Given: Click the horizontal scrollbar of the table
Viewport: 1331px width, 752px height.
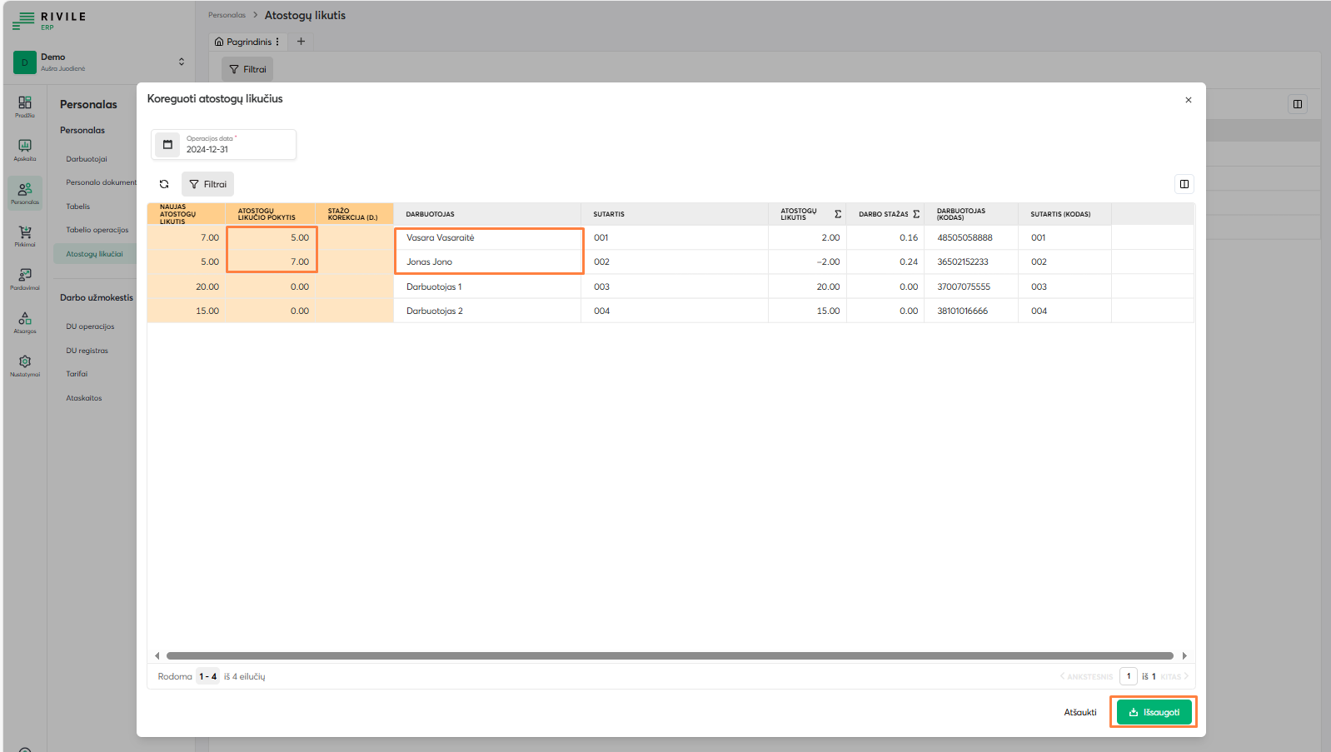Looking at the screenshot, I should pos(670,655).
